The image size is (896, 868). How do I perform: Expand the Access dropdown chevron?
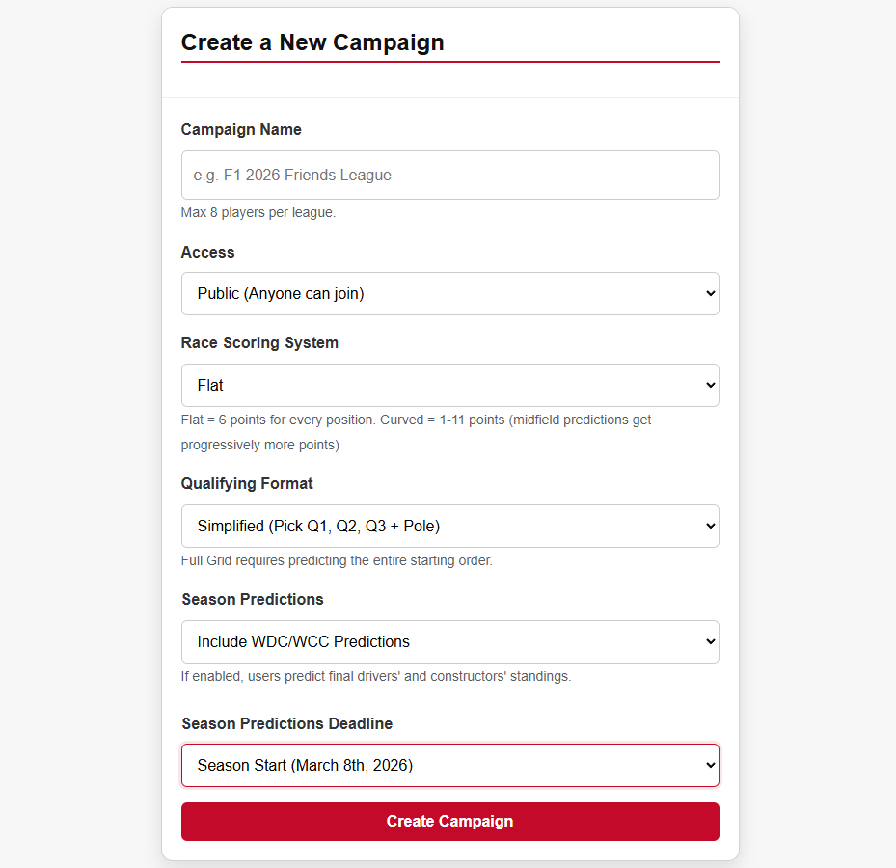pyautogui.click(x=707, y=293)
